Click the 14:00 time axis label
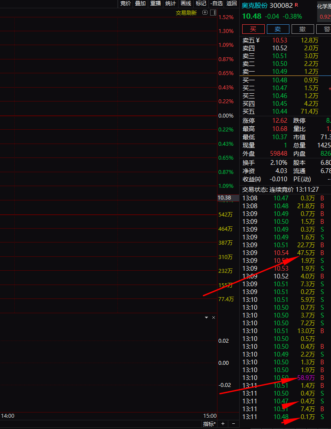The width and height of the screenshot is (331, 429). (x=8, y=416)
